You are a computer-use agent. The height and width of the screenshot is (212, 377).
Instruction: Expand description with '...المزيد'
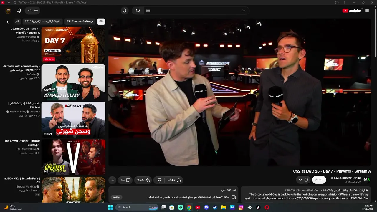point(249,198)
